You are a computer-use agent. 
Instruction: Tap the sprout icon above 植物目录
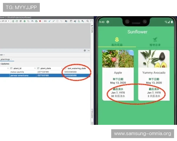click(x=155, y=39)
